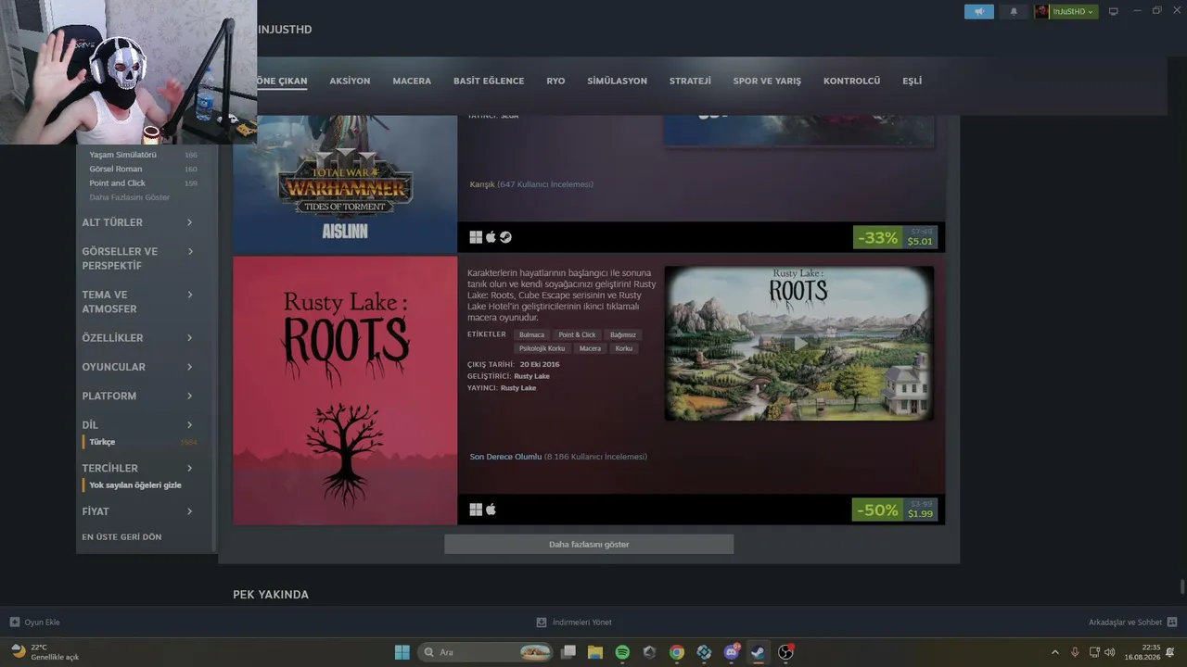
Task: Click the Macera tag chip
Action: pos(590,348)
